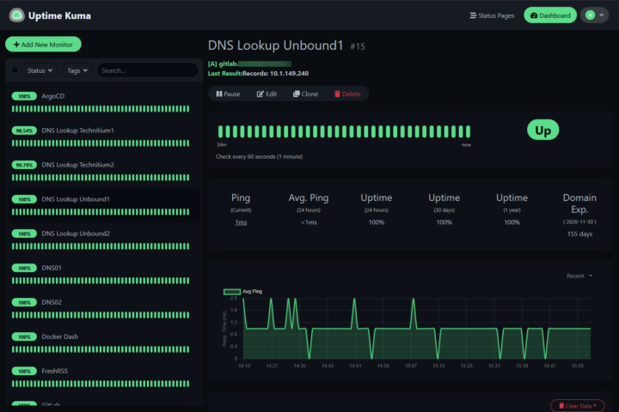This screenshot has height=412, width=619.
Task: Click the 98.54% uptime badge
Action: (x=24, y=130)
